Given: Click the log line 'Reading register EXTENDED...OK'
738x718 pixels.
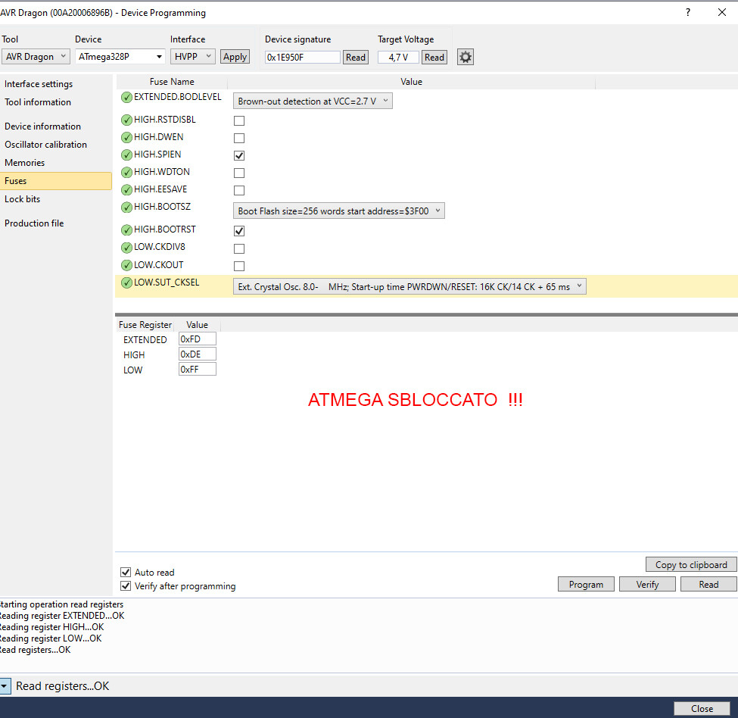Looking at the screenshot, I should coord(61,616).
